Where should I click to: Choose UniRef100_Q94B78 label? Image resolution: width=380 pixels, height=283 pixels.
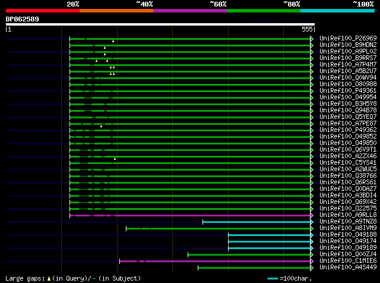click(348, 111)
